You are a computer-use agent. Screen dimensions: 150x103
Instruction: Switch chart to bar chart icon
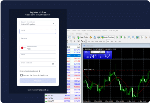(x=117, y=37)
